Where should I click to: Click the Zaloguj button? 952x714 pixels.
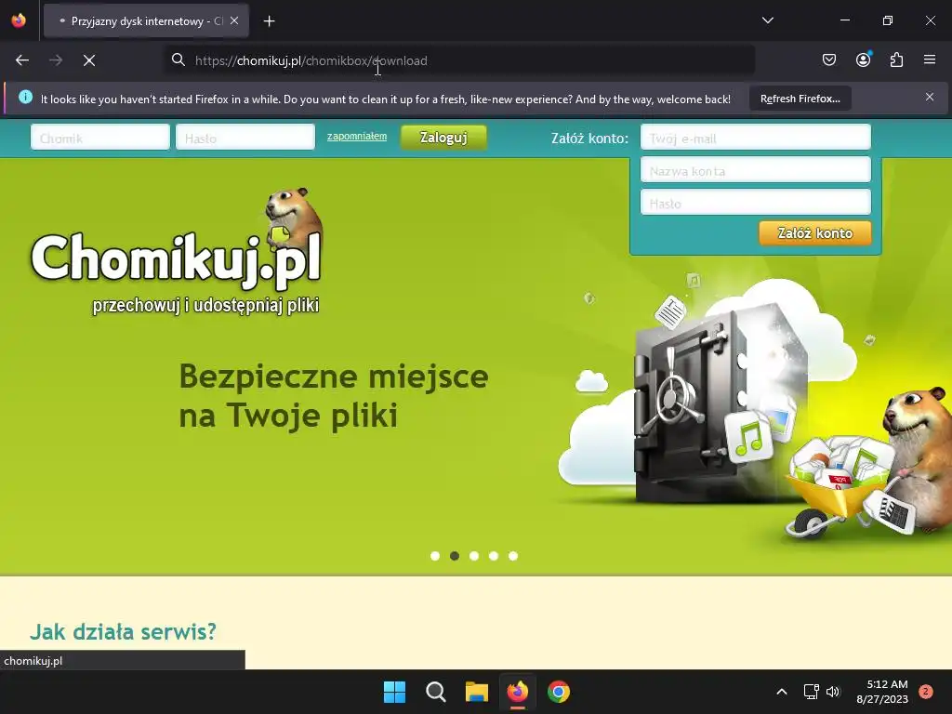pyautogui.click(x=443, y=138)
